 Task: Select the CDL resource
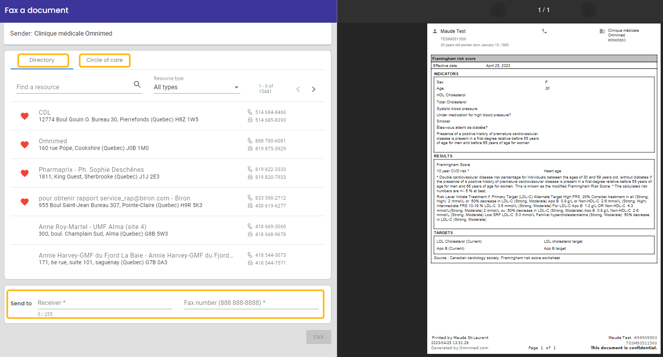pyautogui.click(x=168, y=116)
